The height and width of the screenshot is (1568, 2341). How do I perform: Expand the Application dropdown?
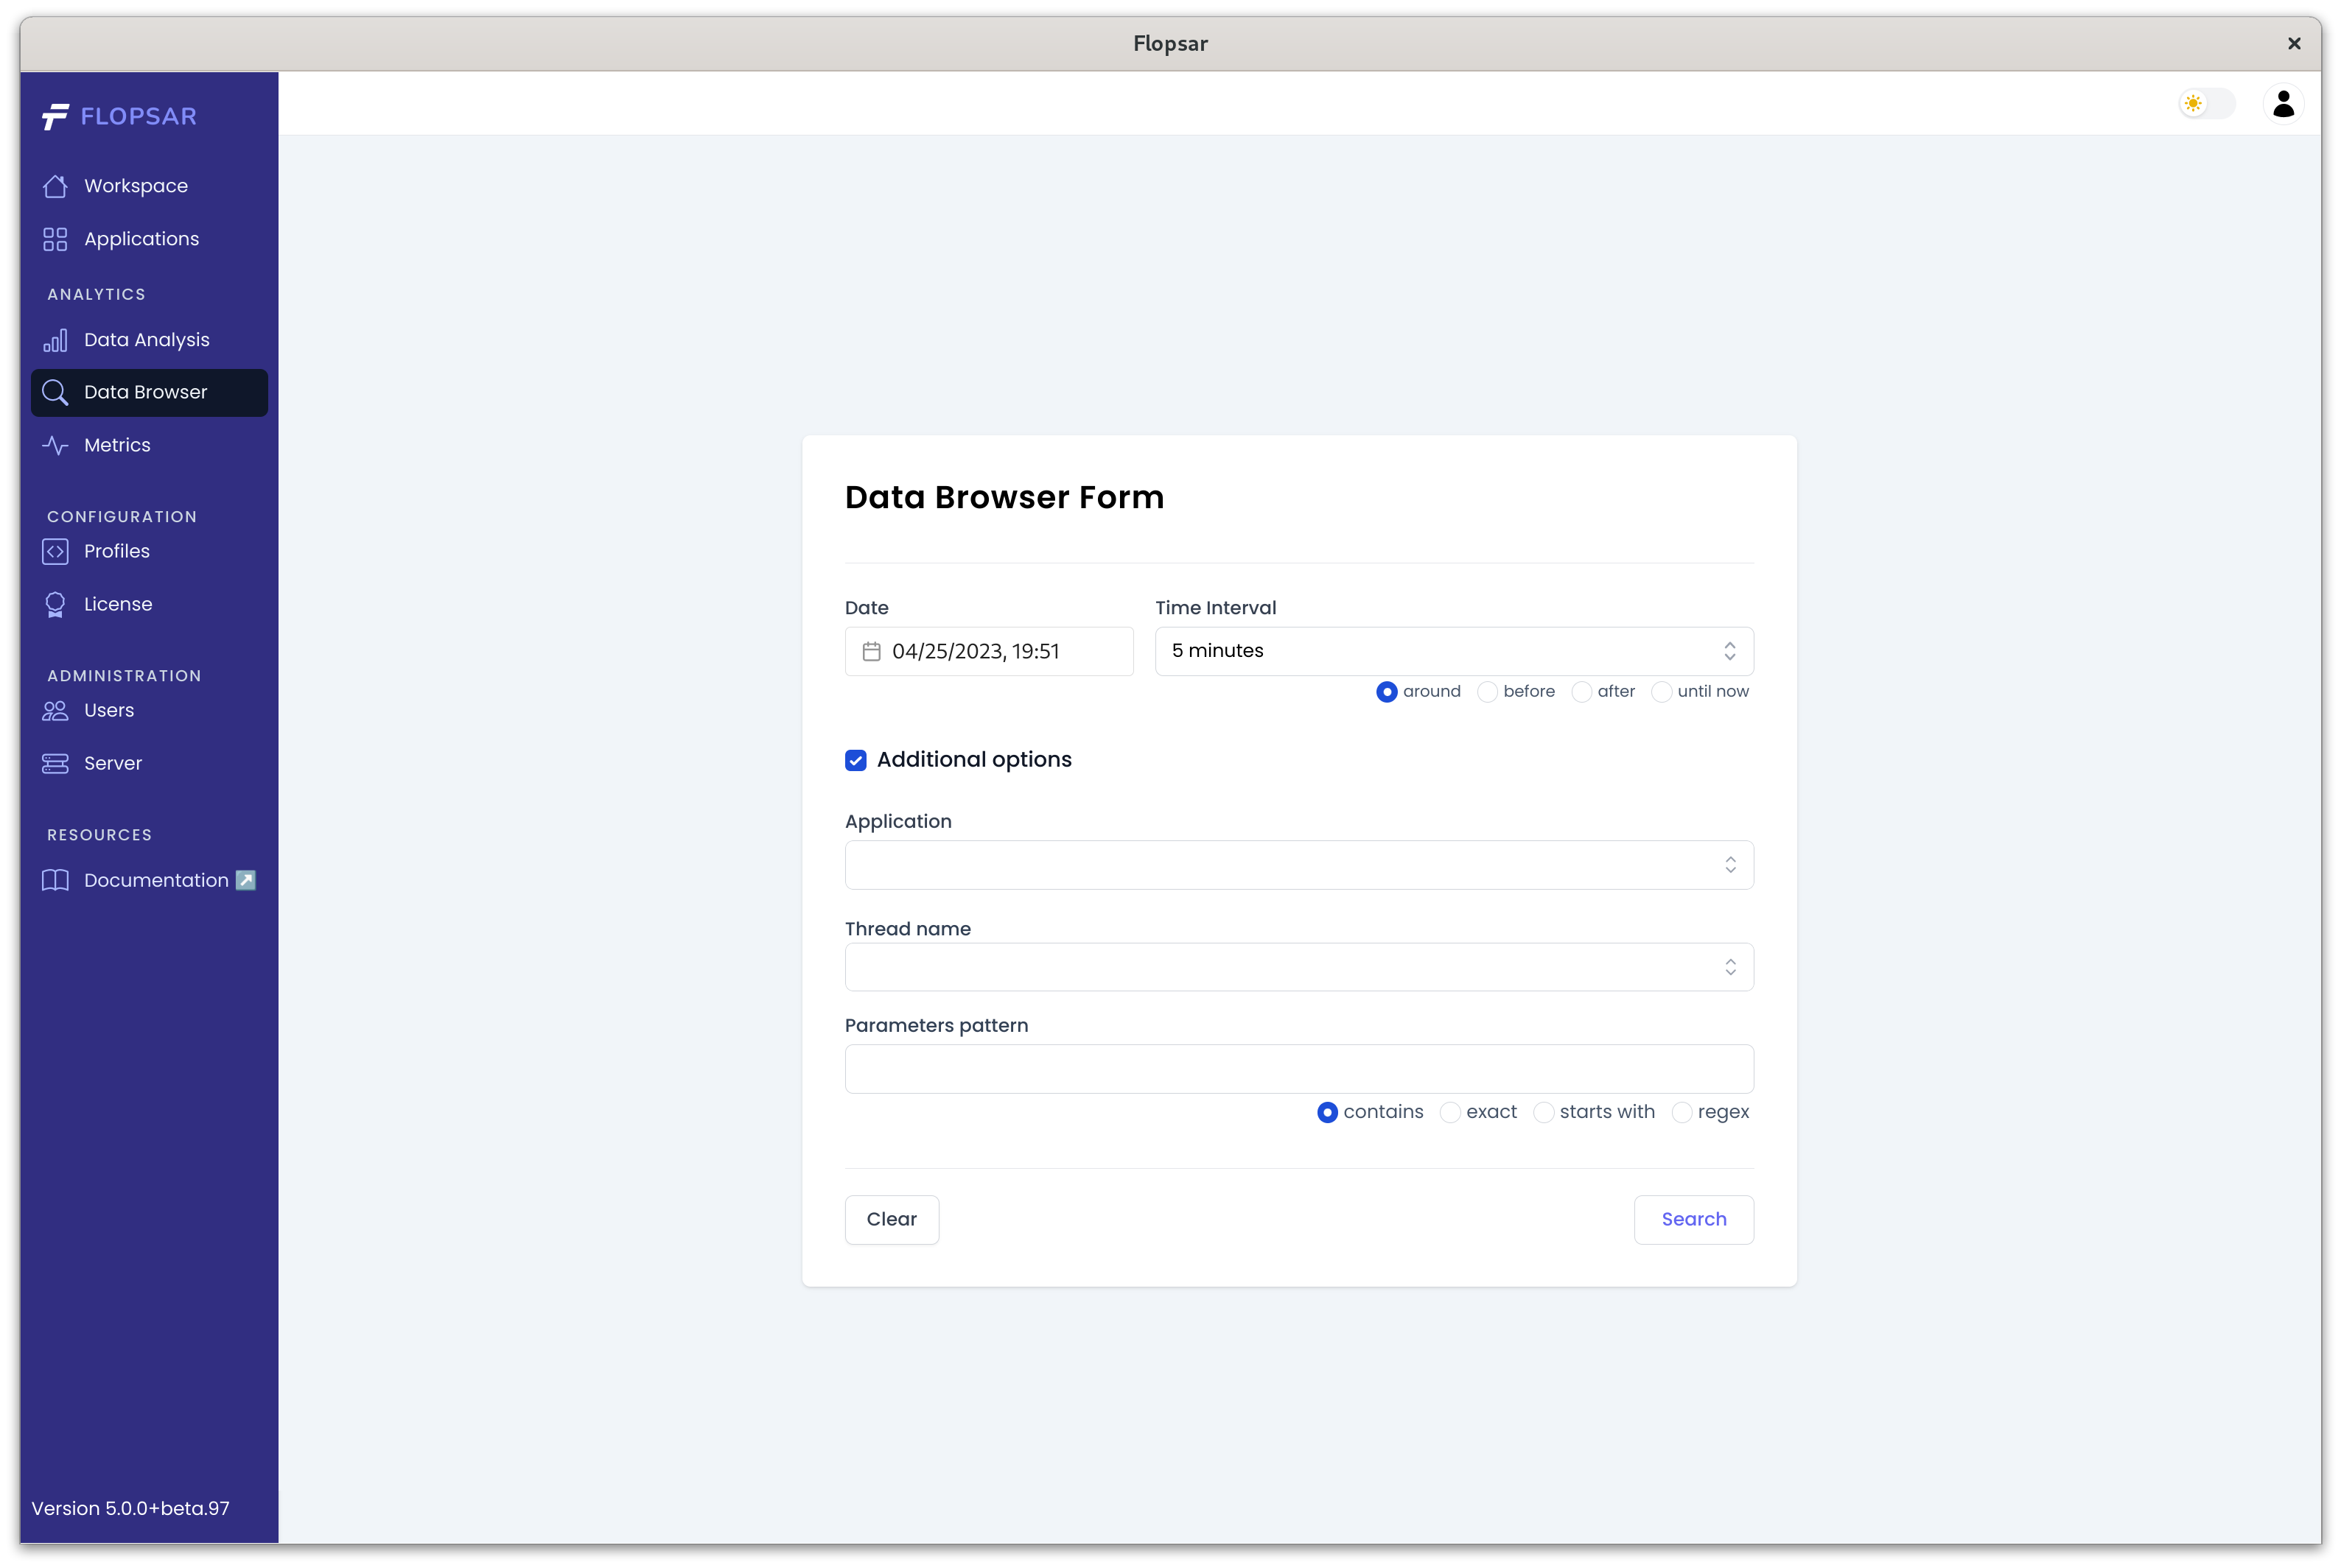(1298, 865)
